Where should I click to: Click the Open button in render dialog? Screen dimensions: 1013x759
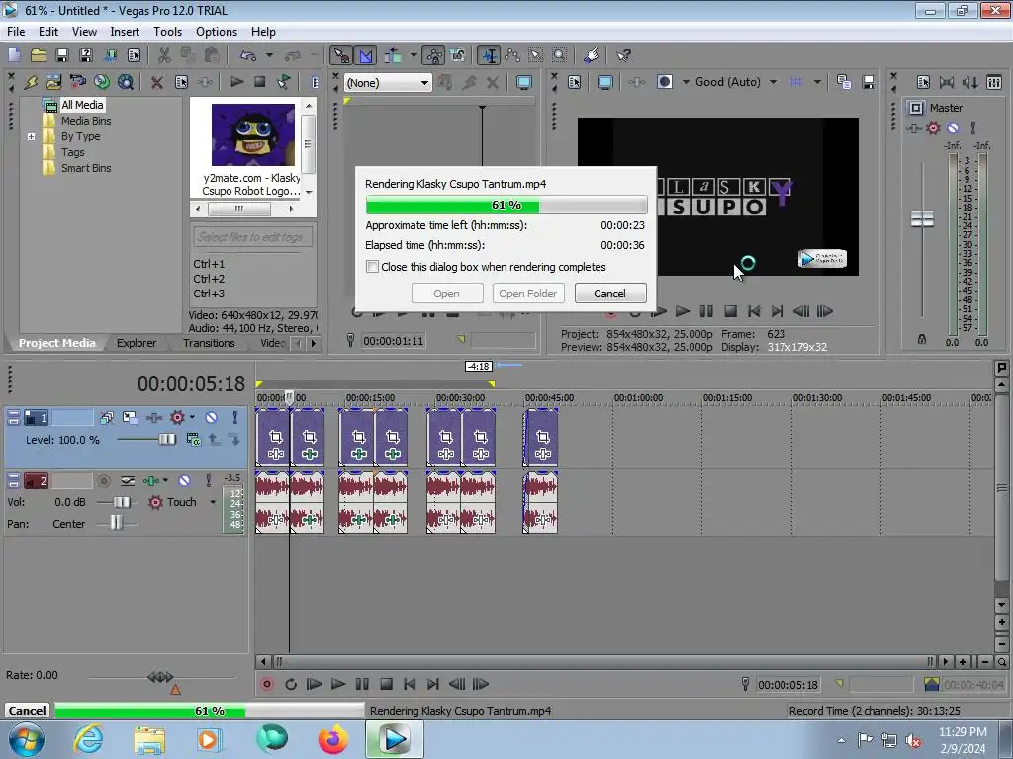pos(446,293)
